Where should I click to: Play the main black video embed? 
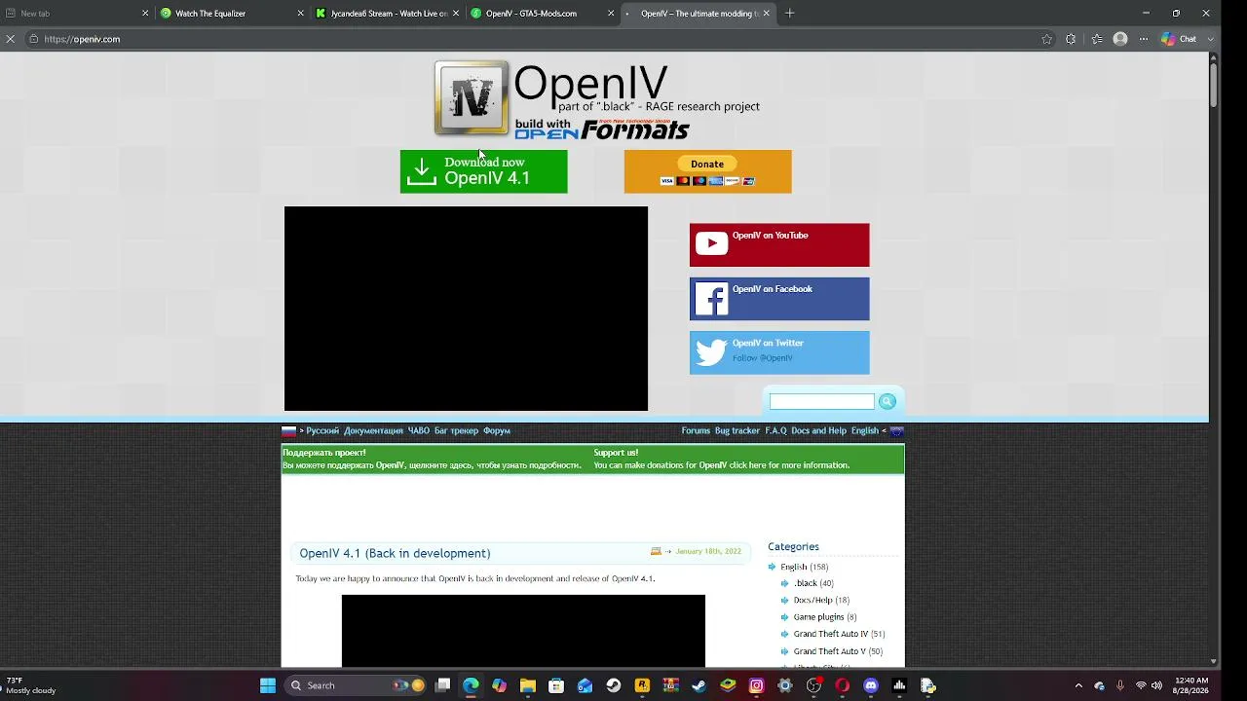click(466, 309)
